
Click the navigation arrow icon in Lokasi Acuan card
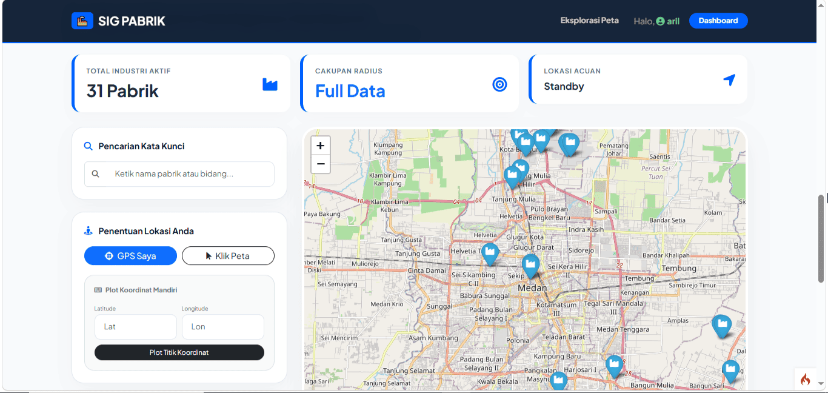tap(729, 80)
